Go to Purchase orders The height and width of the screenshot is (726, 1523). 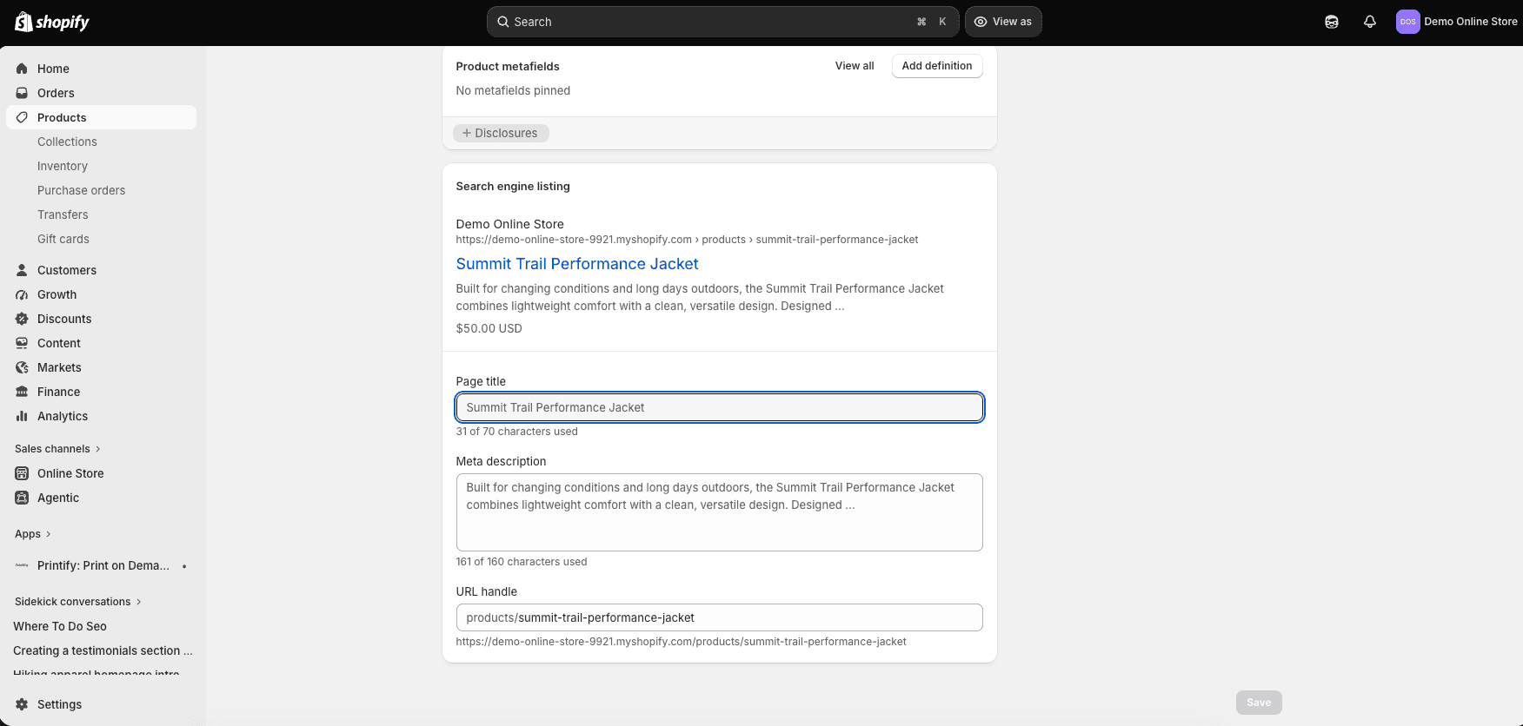coord(81,190)
